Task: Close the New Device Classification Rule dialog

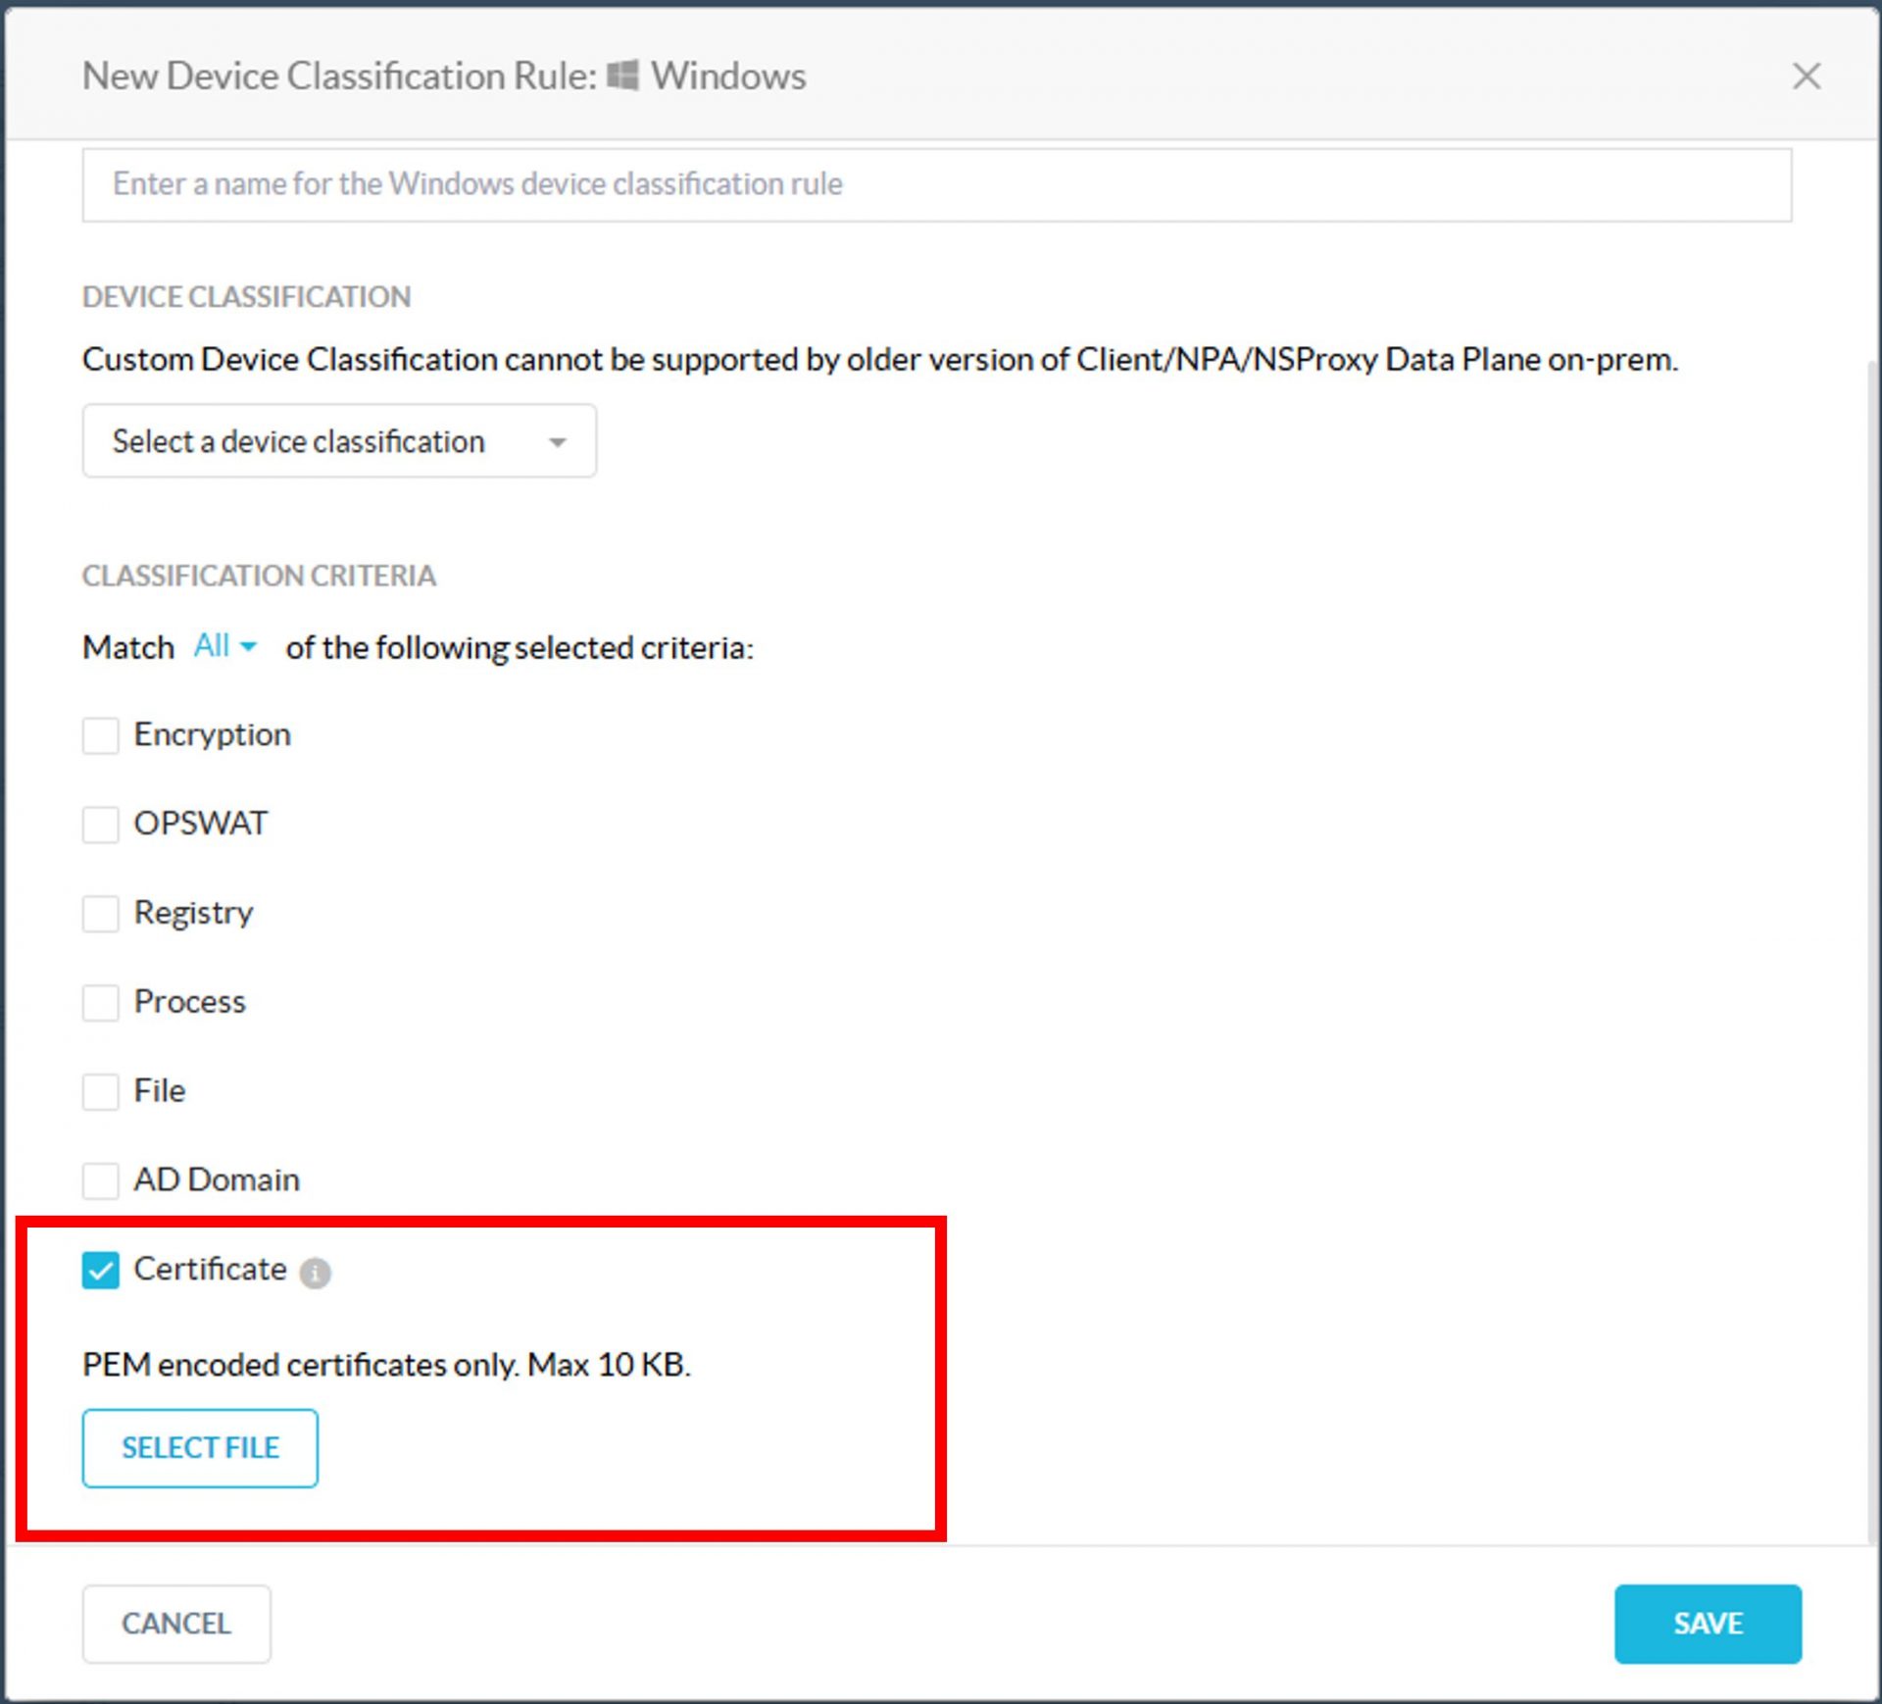Action: pos(1806,75)
